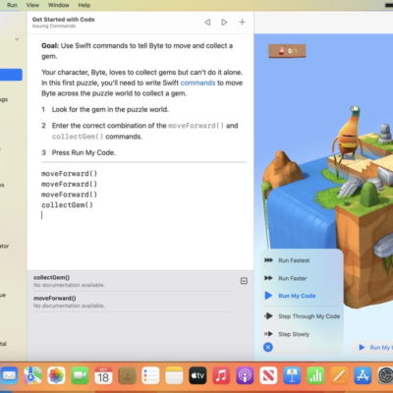Open Mail from the dock

pos(9,375)
